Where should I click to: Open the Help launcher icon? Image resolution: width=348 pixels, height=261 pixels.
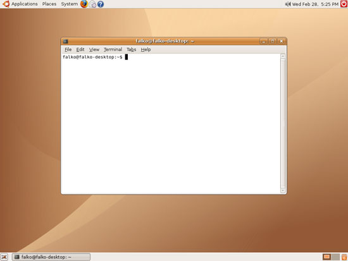pos(101,4)
